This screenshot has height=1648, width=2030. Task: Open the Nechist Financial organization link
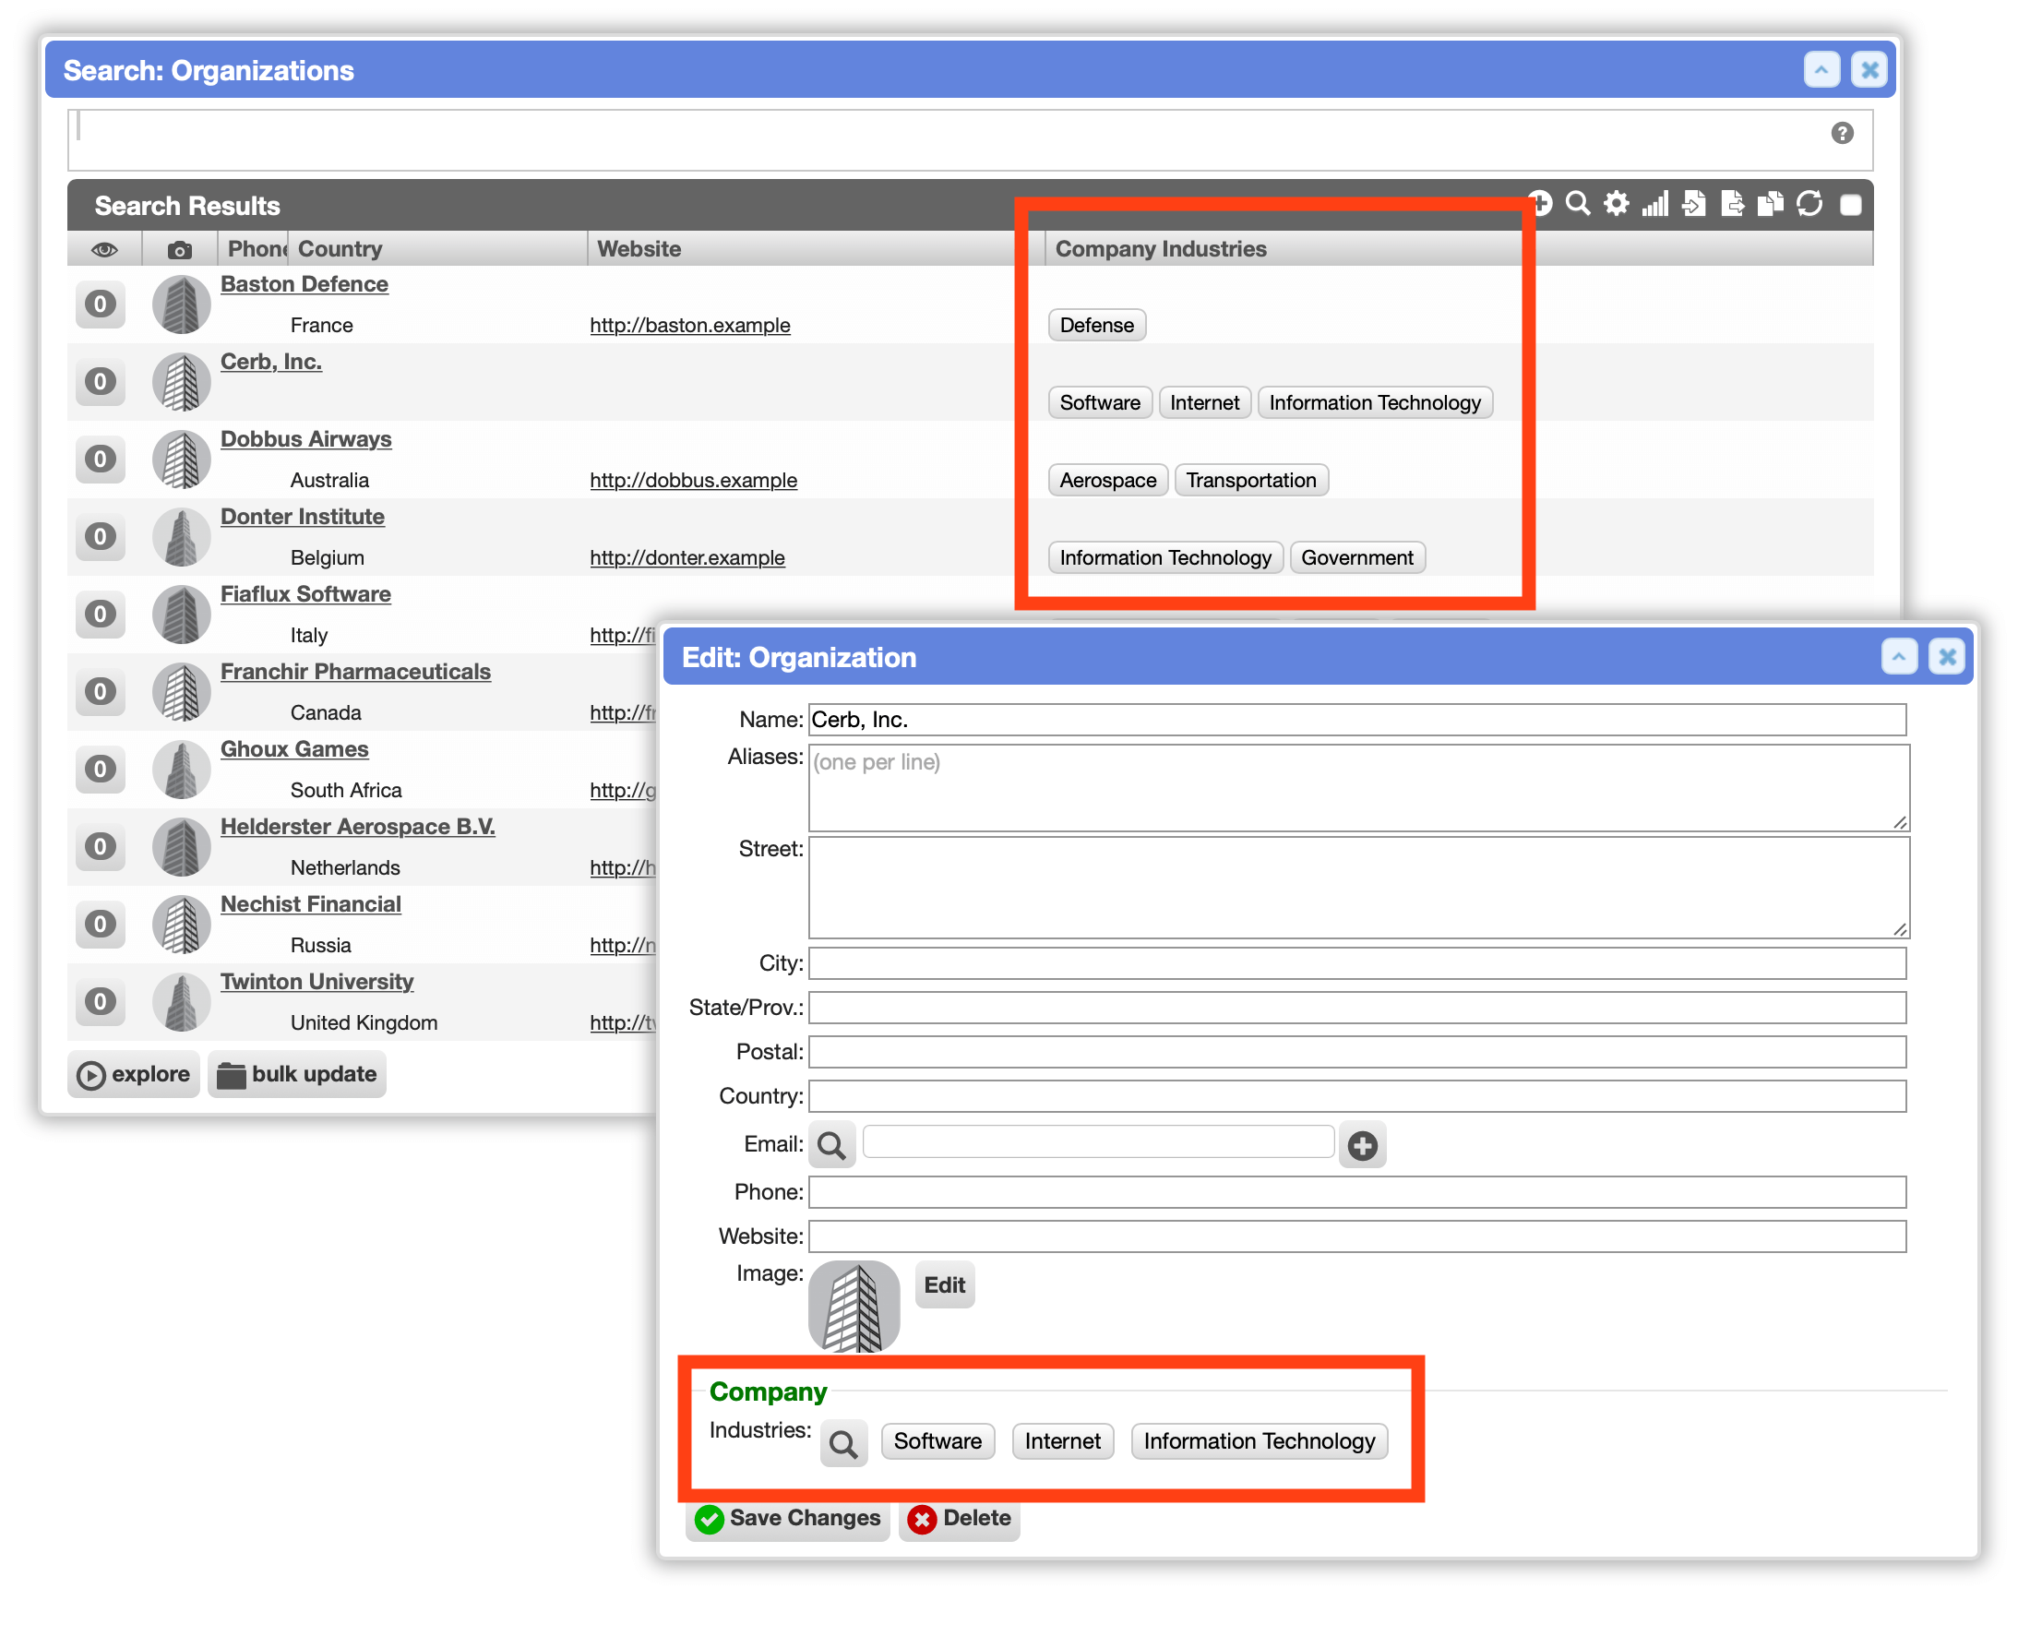[x=311, y=904]
